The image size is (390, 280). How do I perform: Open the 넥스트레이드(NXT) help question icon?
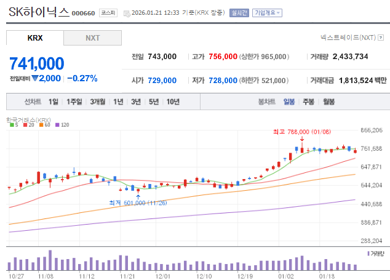(381, 38)
